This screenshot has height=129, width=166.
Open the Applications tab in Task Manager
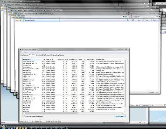coord(24,55)
